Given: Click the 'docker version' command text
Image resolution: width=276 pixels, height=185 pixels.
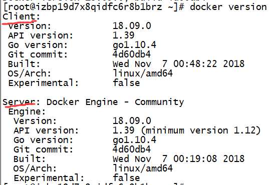Looking at the screenshot, I should tap(228, 7).
